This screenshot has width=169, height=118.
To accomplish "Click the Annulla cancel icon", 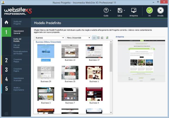I will 160,11.
